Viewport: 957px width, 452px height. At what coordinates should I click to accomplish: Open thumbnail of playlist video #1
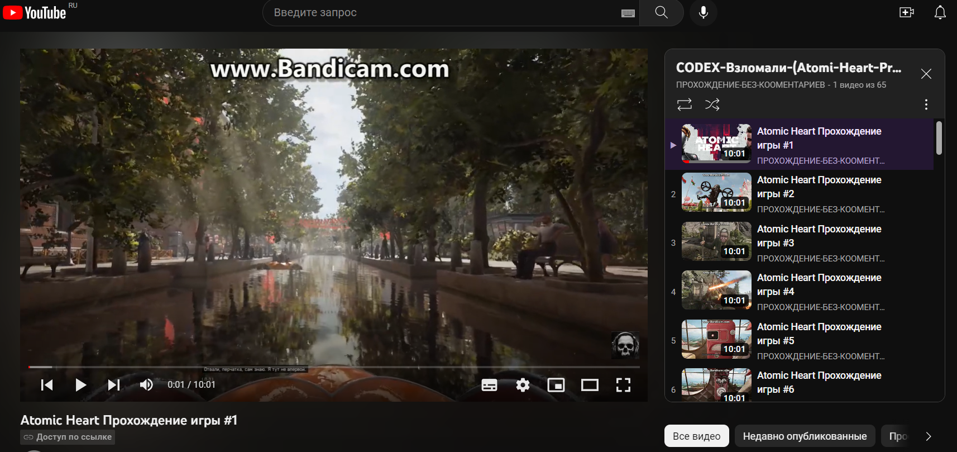pyautogui.click(x=716, y=143)
